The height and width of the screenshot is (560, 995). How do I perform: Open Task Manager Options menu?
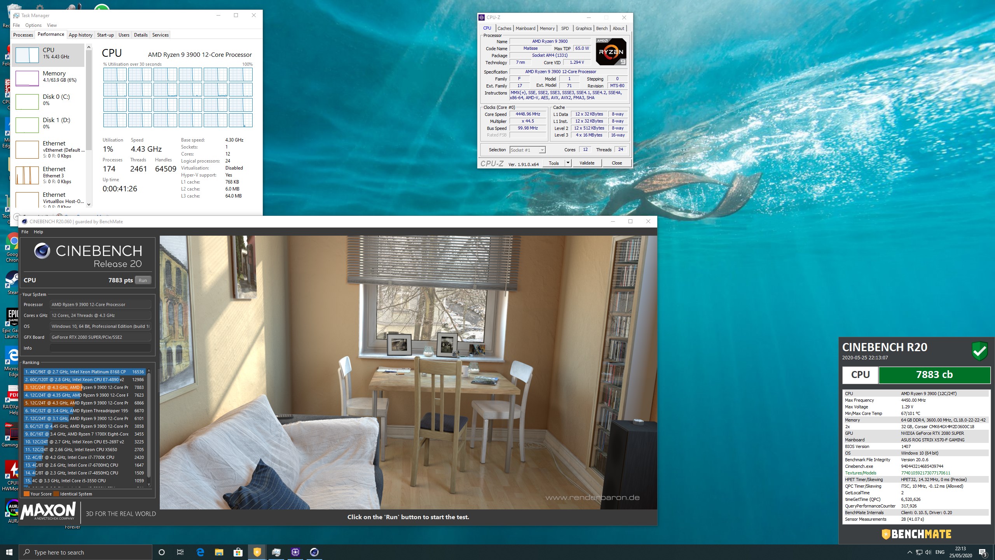33,25
